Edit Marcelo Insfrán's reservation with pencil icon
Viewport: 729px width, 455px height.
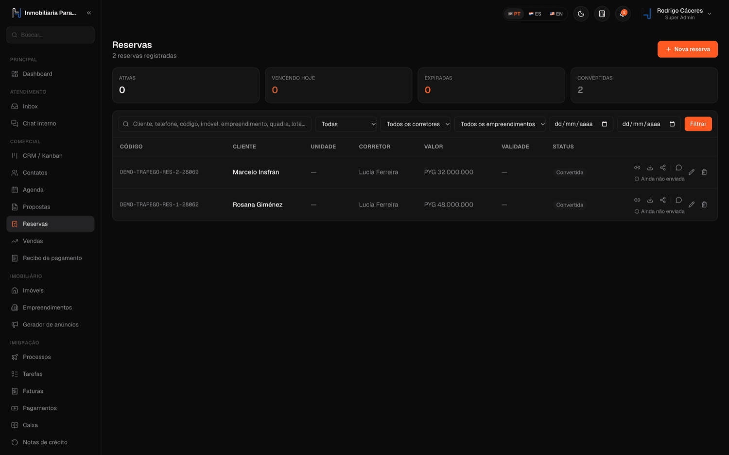692,172
